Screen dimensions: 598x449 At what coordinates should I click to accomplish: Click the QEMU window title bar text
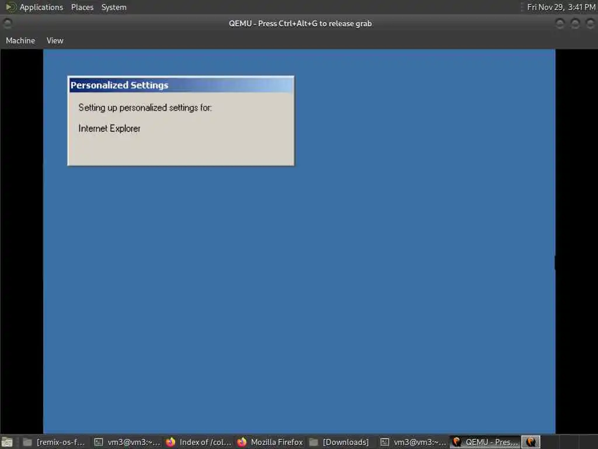[300, 23]
